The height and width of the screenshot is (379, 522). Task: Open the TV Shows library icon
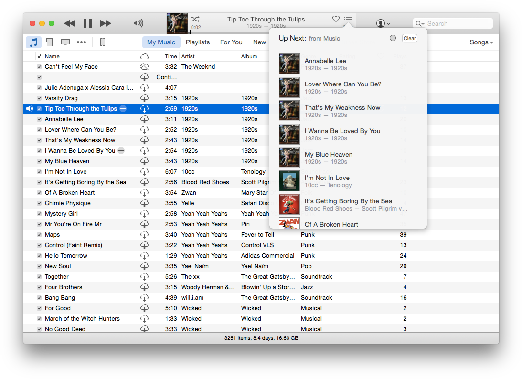65,42
